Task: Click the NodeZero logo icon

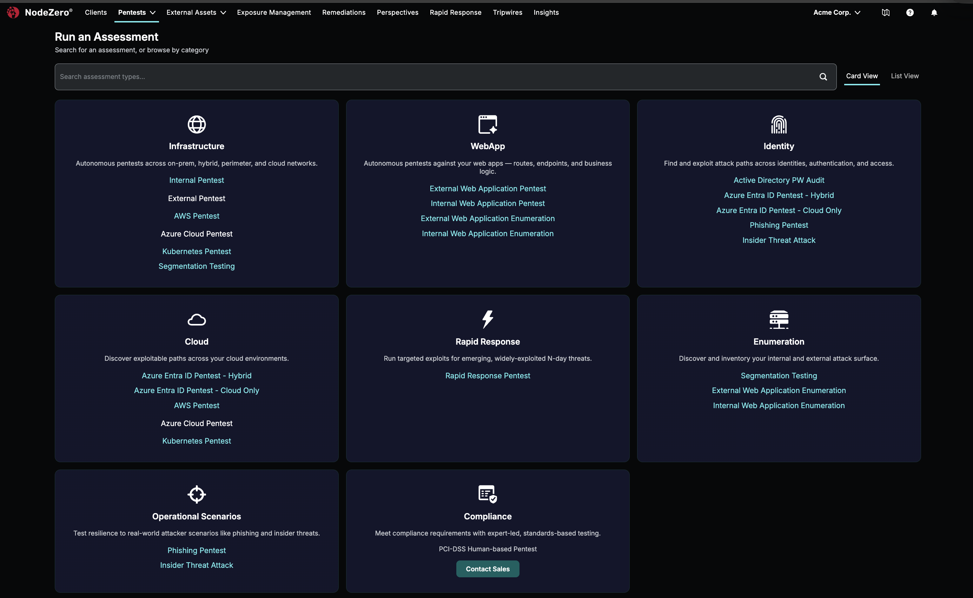Action: point(13,12)
